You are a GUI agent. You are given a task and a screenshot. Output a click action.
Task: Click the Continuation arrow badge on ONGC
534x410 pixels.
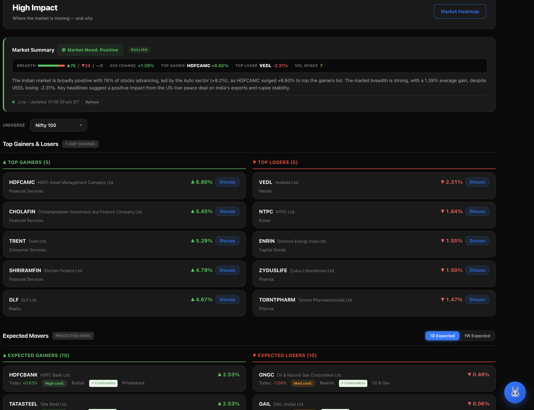tap(353, 383)
